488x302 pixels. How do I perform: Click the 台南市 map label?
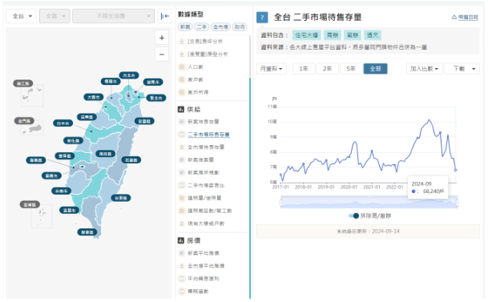pos(62,191)
